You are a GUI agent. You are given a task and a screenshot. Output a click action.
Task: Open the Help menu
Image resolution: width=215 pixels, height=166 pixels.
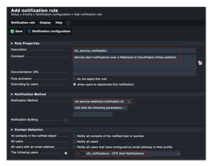[x=59, y=23]
